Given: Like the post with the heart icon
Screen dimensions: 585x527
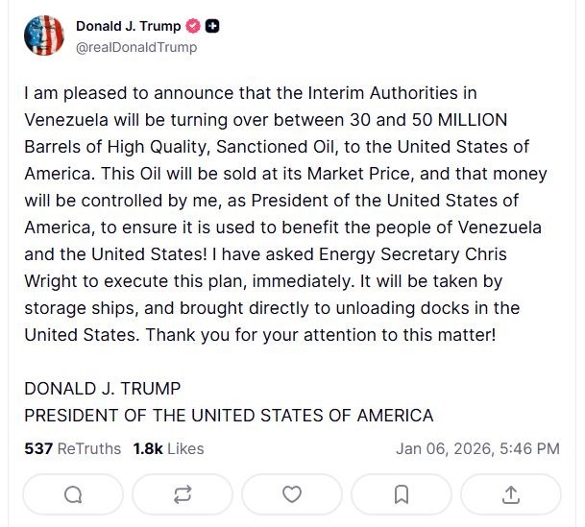Looking at the screenshot, I should (292, 493).
